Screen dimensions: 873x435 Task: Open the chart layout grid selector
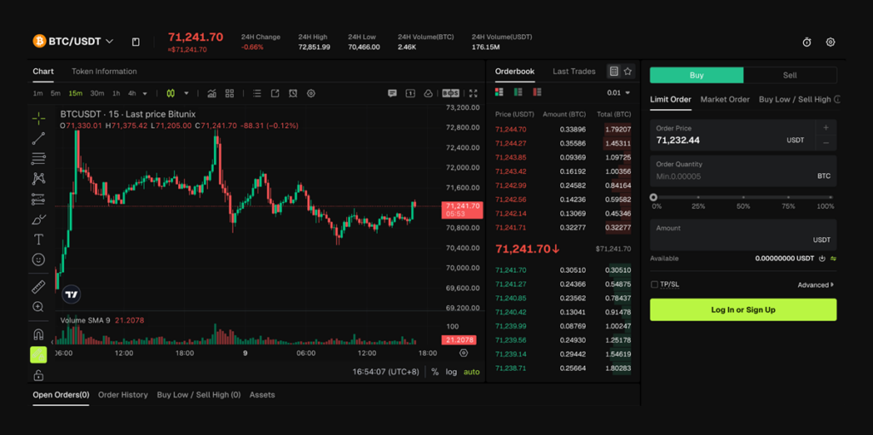tap(229, 94)
